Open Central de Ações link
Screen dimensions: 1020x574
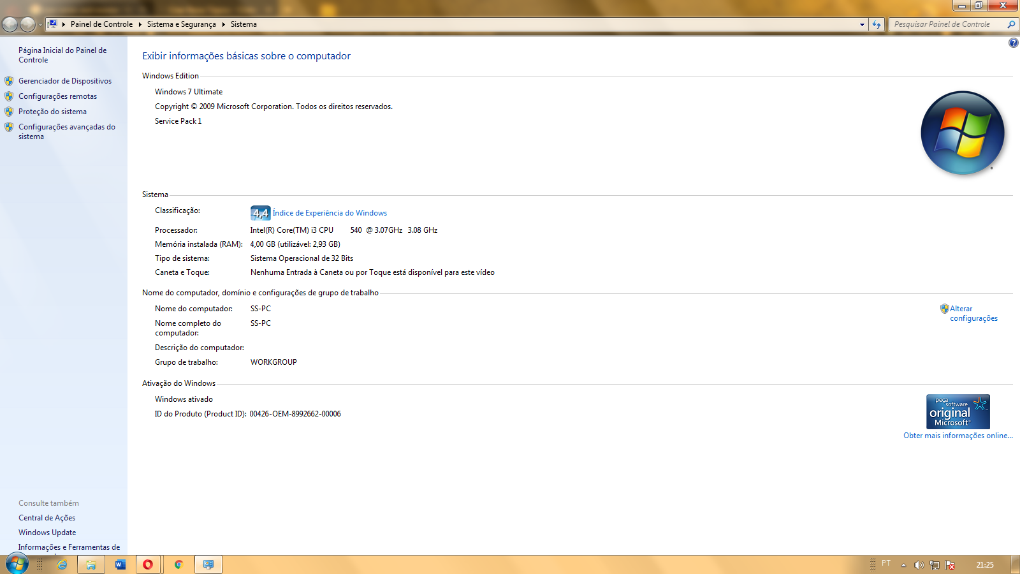(47, 518)
